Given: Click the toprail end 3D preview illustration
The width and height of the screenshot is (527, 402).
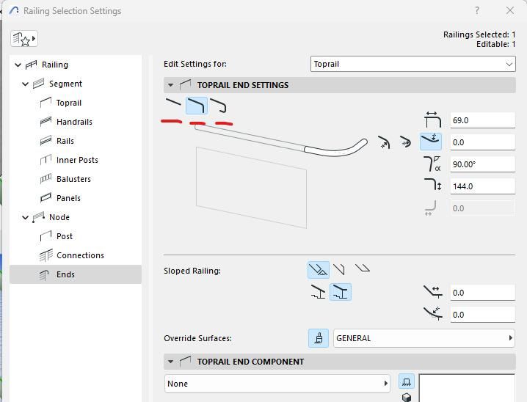Looking at the screenshot, I should (281, 176).
